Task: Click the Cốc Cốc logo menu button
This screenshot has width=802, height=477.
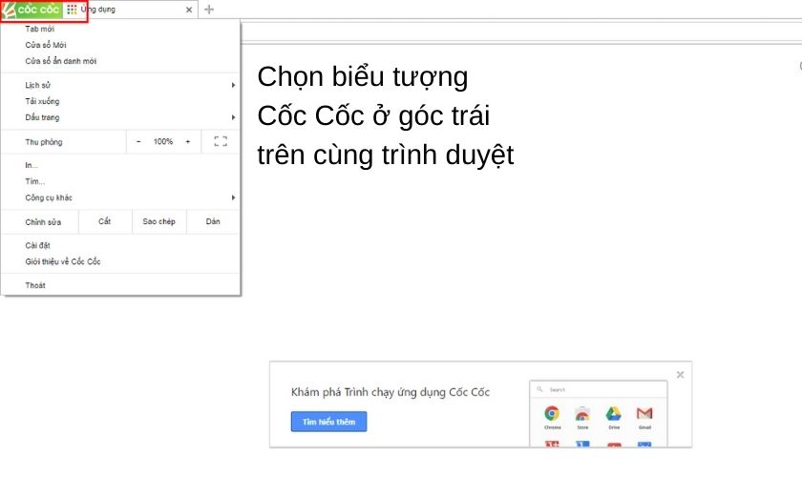Action: [32, 10]
